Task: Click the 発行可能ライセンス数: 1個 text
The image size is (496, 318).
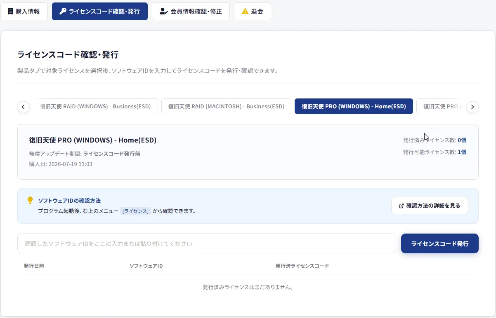Action: [x=435, y=152]
